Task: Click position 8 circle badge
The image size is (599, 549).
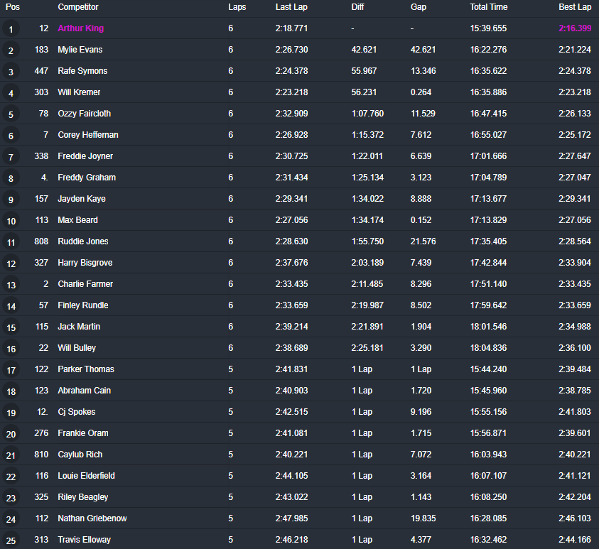Action: [11, 178]
